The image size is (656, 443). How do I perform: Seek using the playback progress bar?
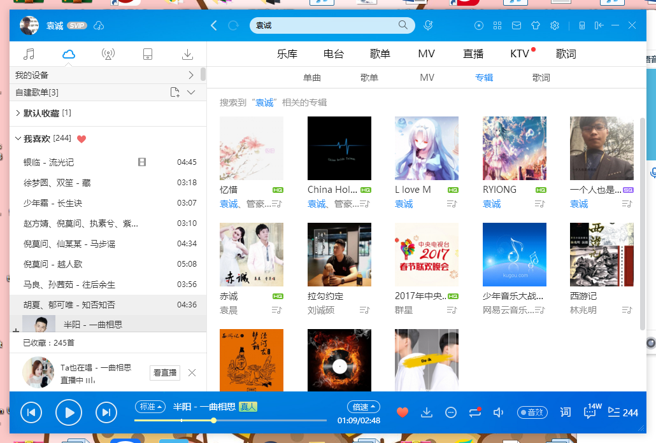pos(230,421)
